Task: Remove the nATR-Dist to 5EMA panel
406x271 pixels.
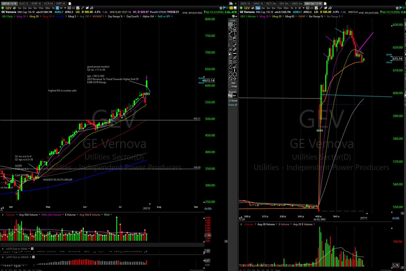Action: (x=3, y=249)
